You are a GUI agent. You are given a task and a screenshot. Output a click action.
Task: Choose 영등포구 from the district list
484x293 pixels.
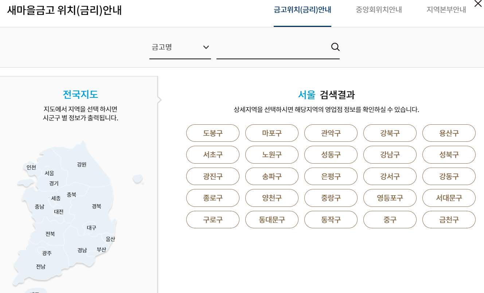(x=390, y=198)
